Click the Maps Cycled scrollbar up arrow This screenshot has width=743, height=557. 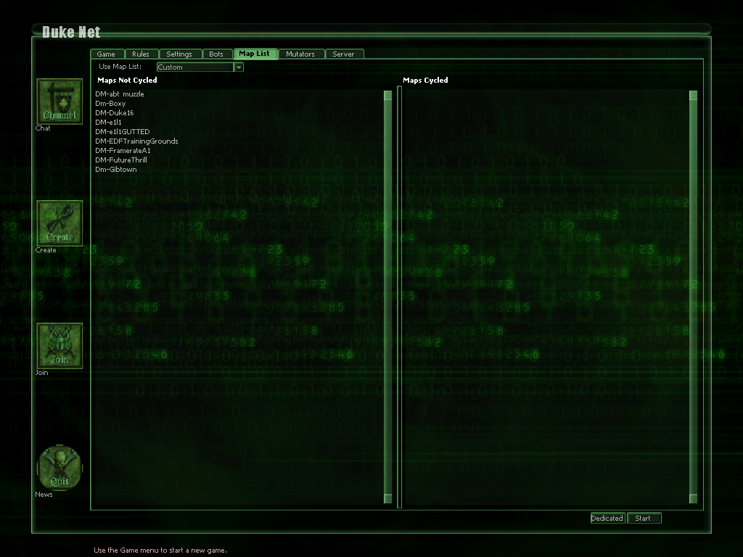tap(693, 96)
